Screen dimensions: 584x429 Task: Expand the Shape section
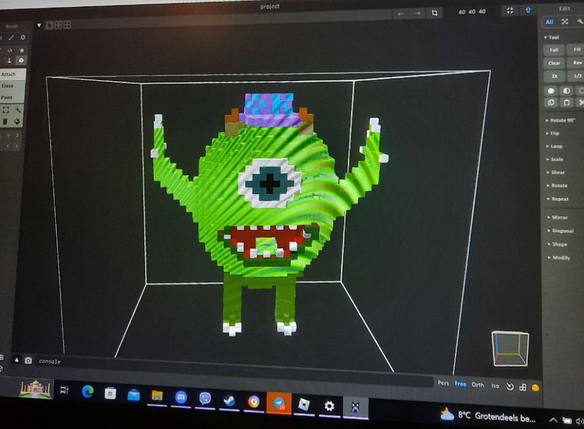pyautogui.click(x=557, y=244)
